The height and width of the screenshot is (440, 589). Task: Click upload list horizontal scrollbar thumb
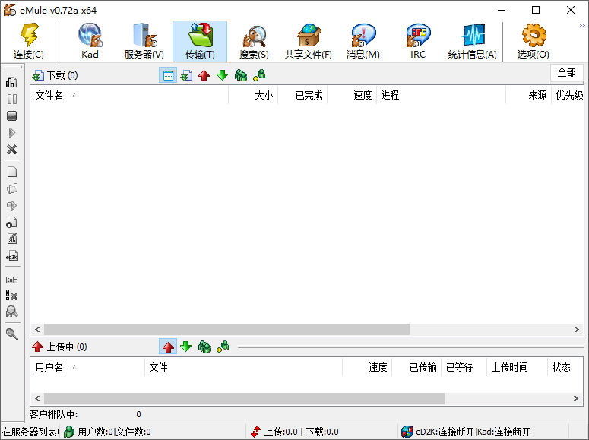244,399
